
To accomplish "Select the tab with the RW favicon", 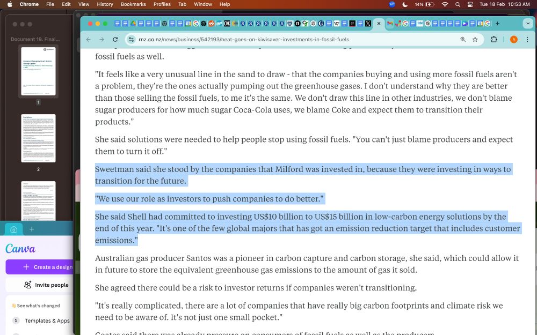I will 219,23.
